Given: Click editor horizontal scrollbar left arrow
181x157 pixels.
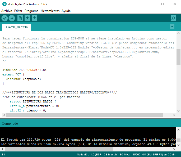Looking at the screenshot, I should pyautogui.click(x=4, y=115).
